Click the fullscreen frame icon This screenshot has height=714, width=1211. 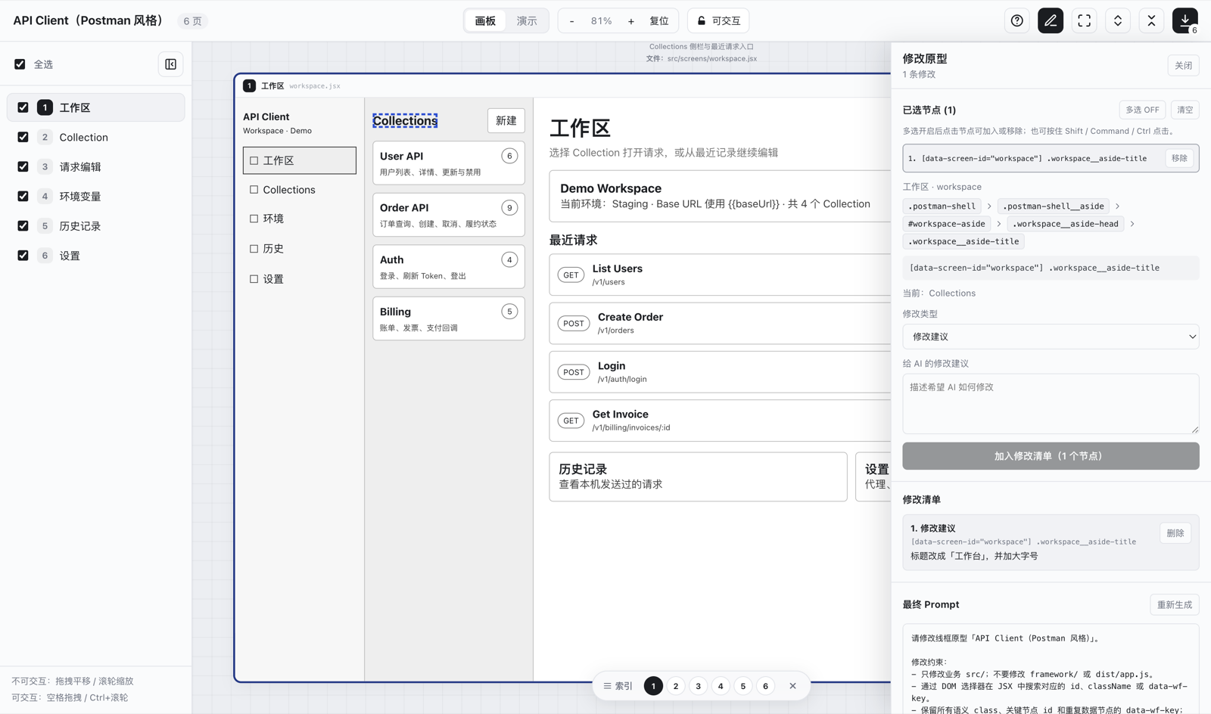click(1084, 21)
